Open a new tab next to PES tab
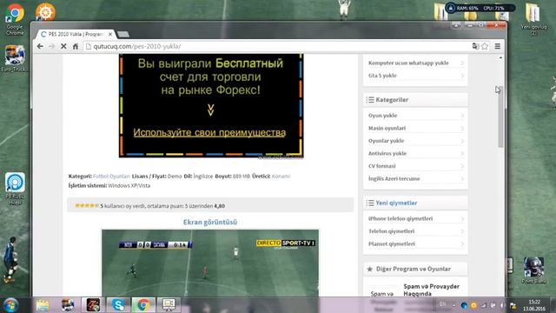Screen dimensions: 556x313 coord(123,34)
